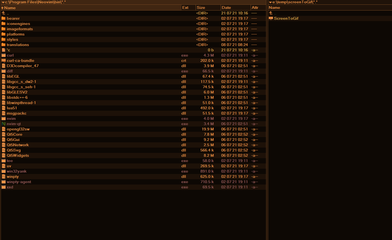Click the up-arrow parent folder icon in left pane
Viewport: 392px width, 240px height.
coord(3,13)
